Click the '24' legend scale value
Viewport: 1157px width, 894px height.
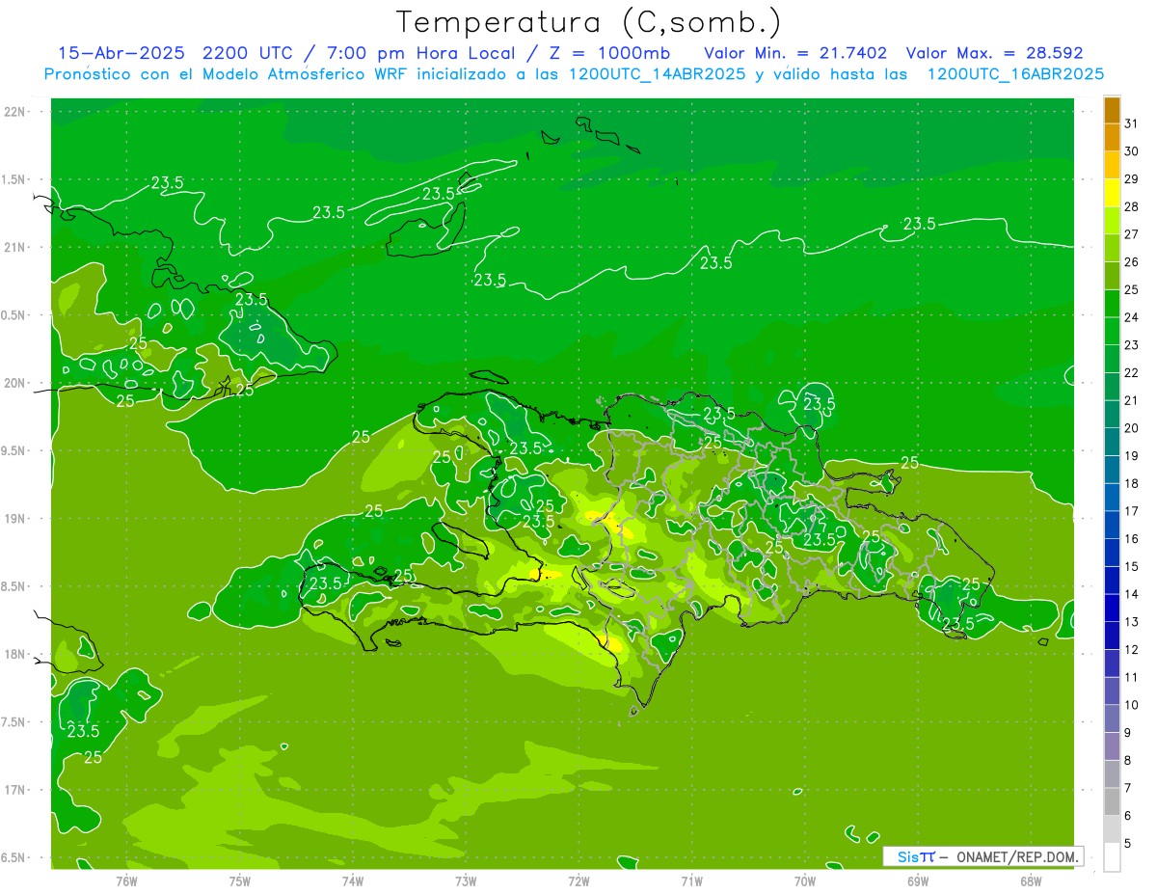[1132, 317]
